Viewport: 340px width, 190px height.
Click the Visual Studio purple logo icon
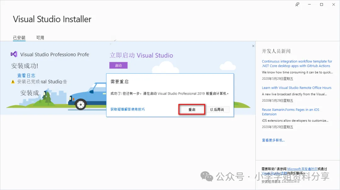14,54
